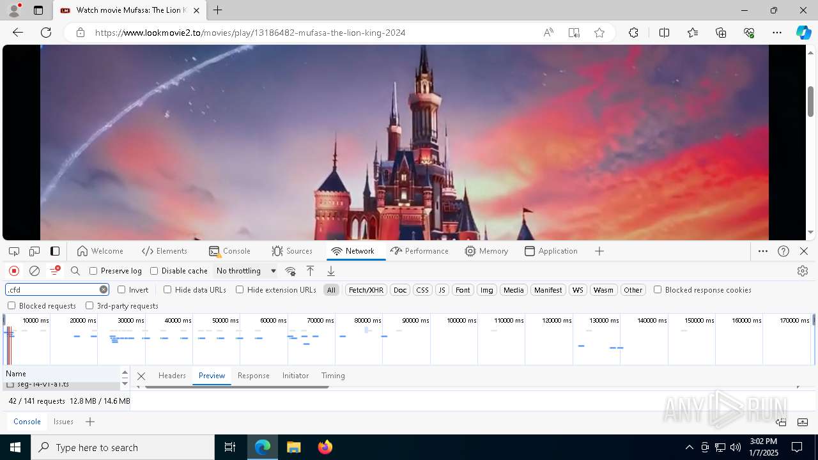The image size is (818, 460).
Task: Check Hide data URLs
Action: 167,289
